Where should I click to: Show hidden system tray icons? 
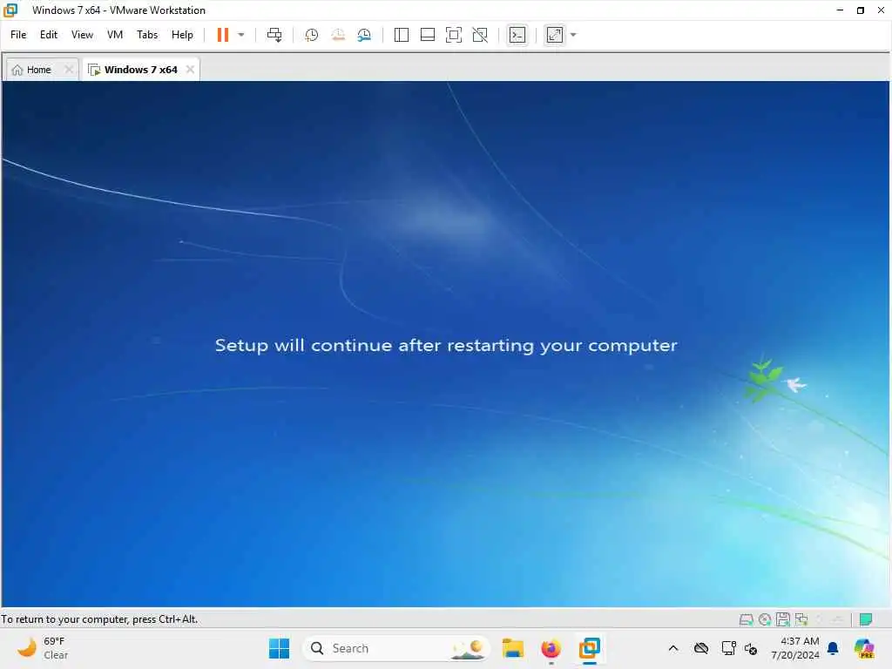pyautogui.click(x=673, y=648)
